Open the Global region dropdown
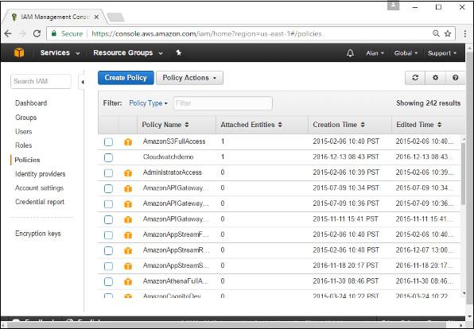The width and height of the screenshot is (474, 329). click(x=406, y=53)
